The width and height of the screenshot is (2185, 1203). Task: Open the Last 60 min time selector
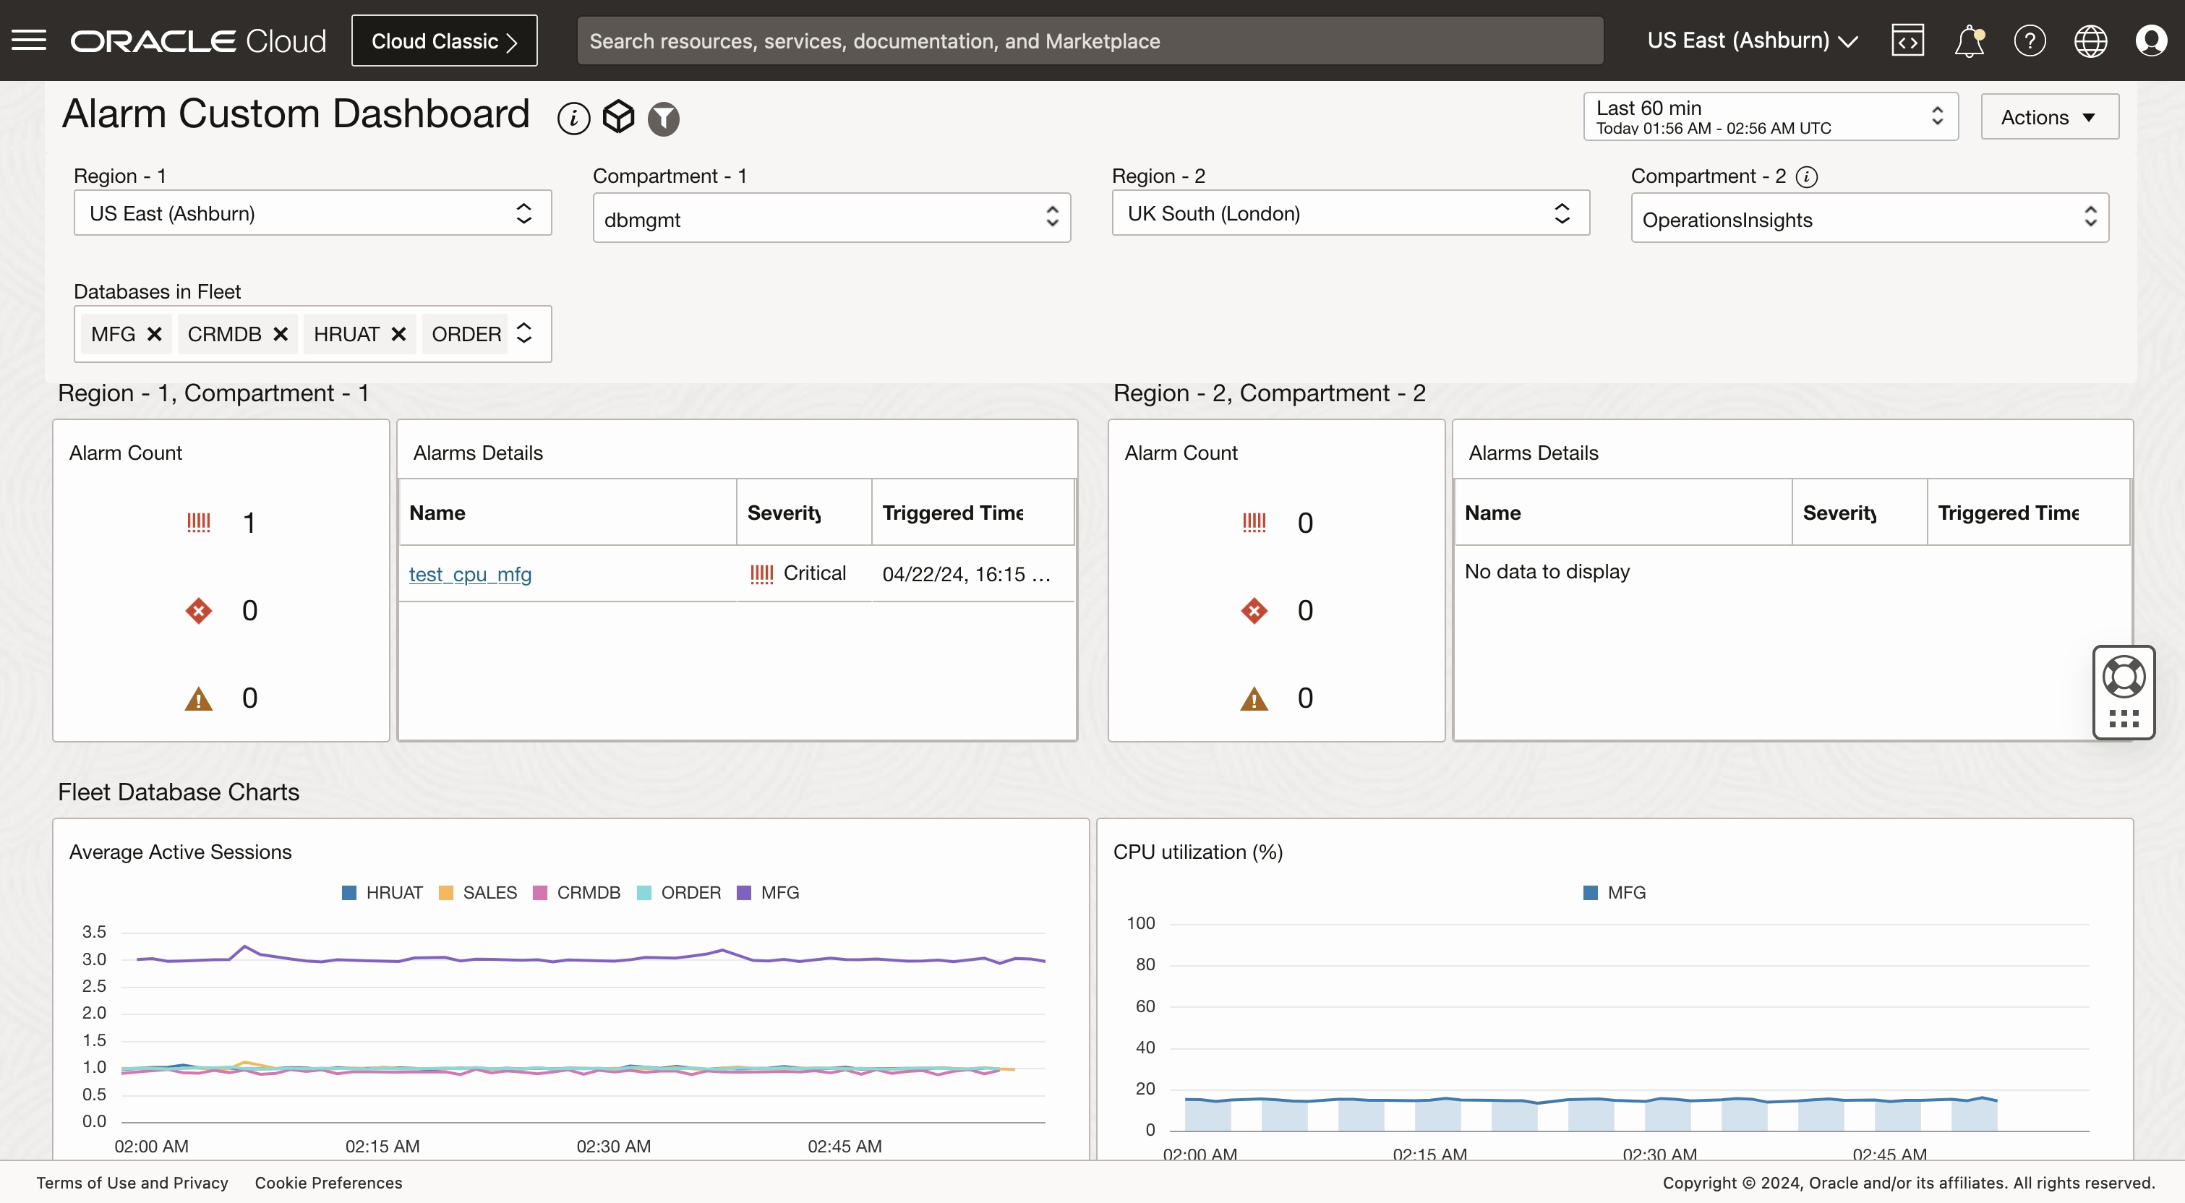[1769, 117]
